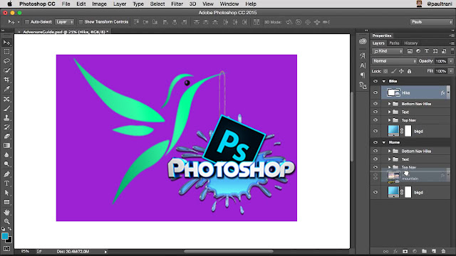Select the Rectangular Marquee tool
Screen dimensions: 456x256
click(x=6, y=52)
